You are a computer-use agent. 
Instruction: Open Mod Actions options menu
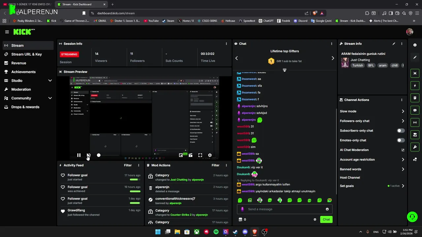[226, 165]
